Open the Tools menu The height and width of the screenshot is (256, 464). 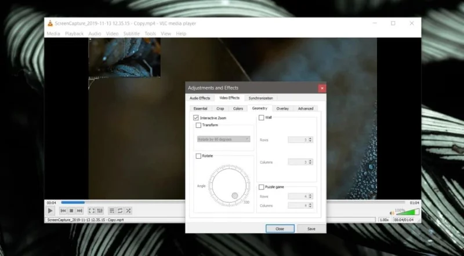coord(150,34)
